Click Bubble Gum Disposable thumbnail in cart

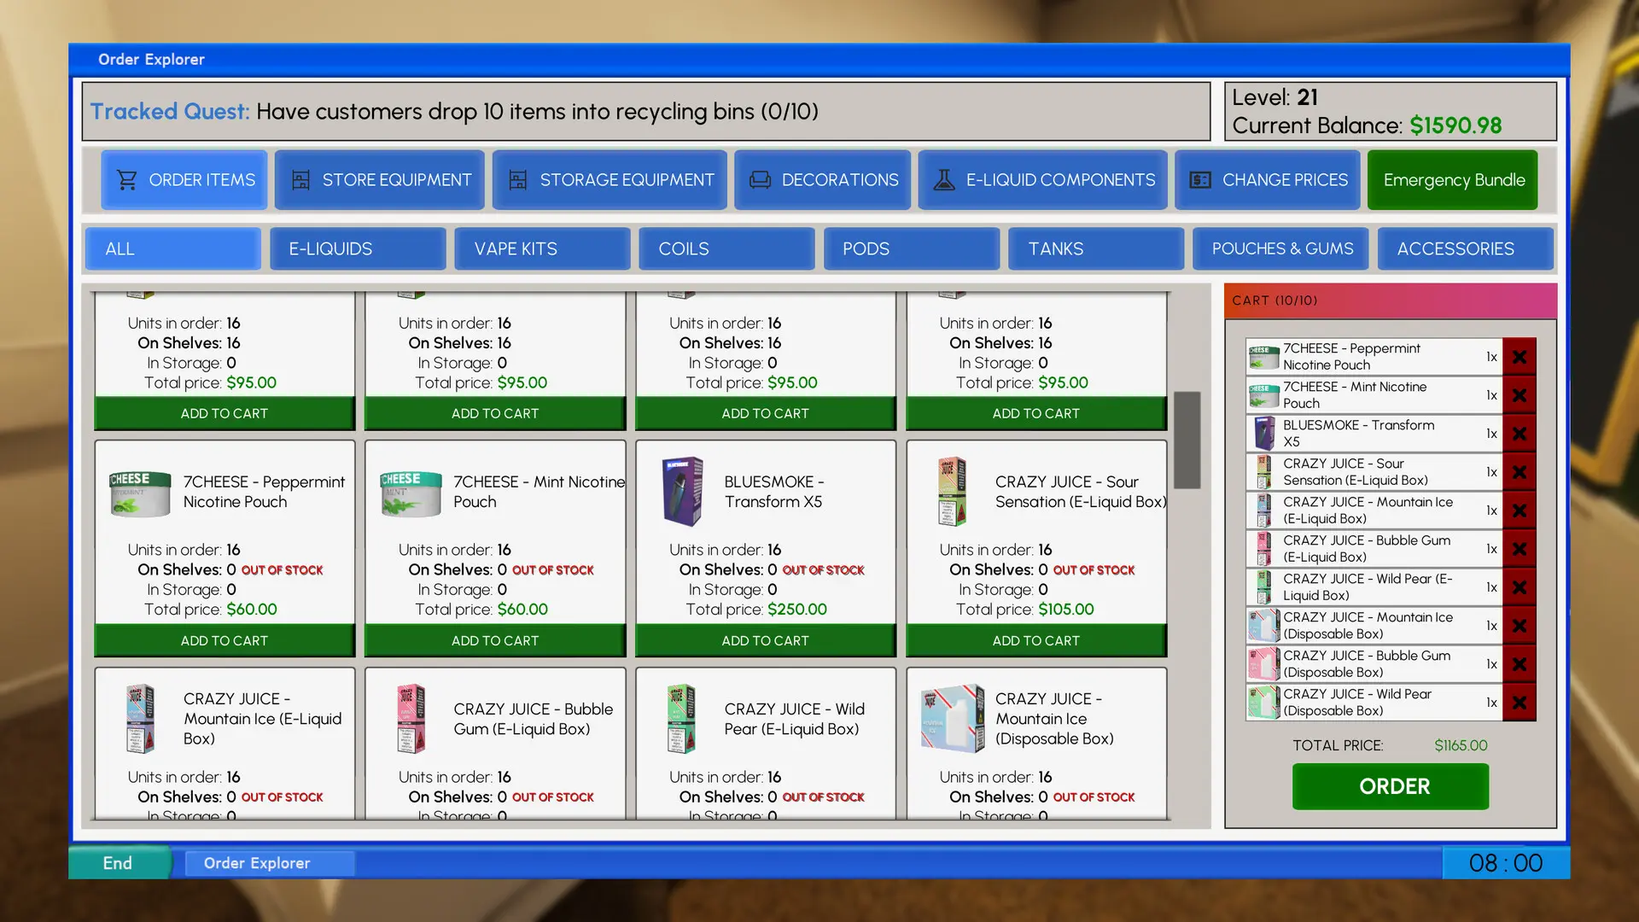coord(1263,664)
